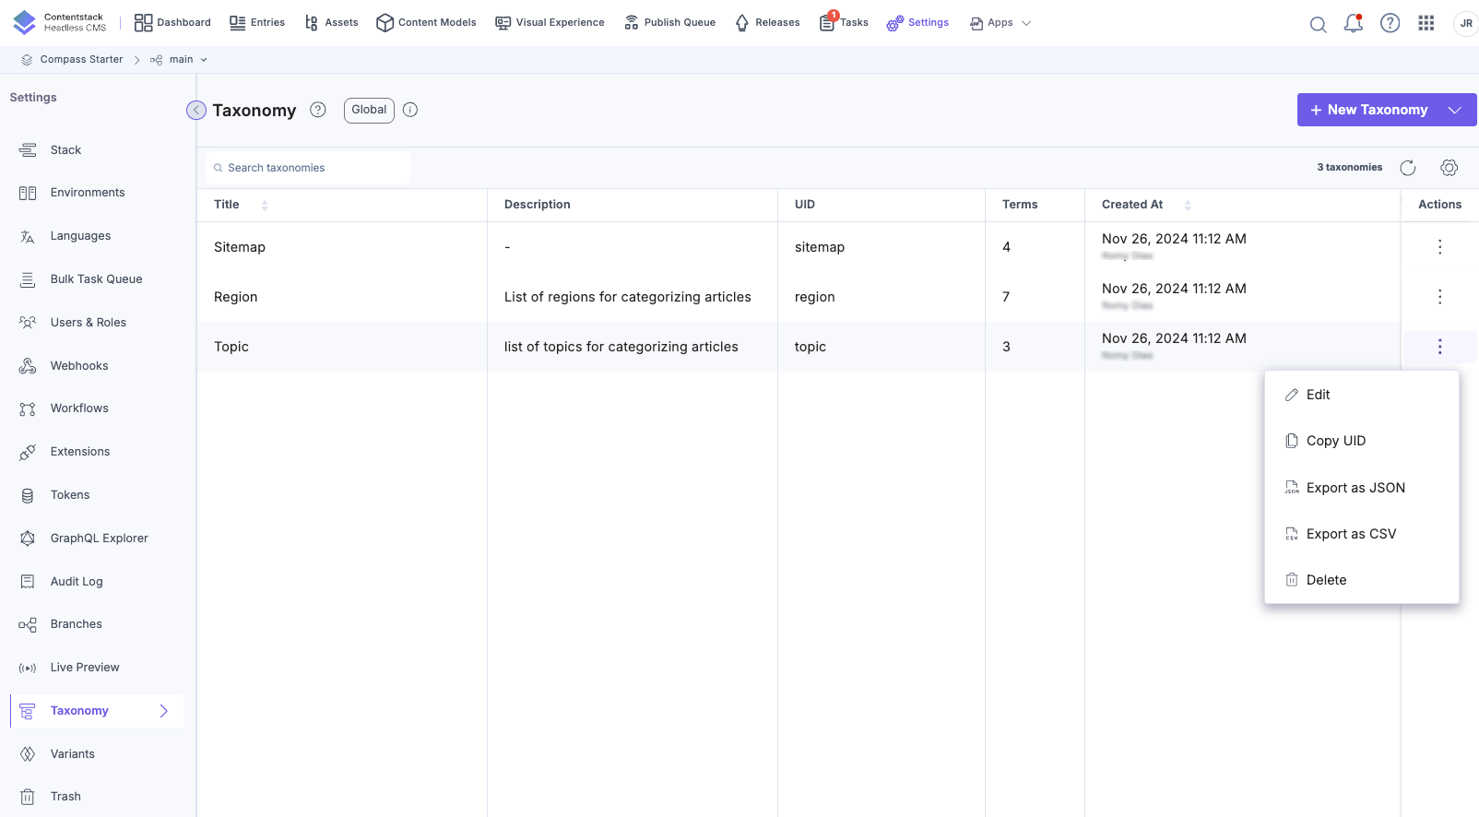The image size is (1479, 817).
Task: Open the app switcher grid icon
Action: pos(1426,23)
